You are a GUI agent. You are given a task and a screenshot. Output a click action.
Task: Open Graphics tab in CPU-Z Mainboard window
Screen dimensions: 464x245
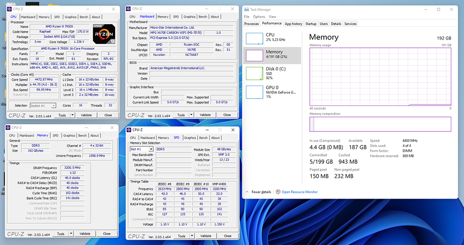click(x=189, y=16)
